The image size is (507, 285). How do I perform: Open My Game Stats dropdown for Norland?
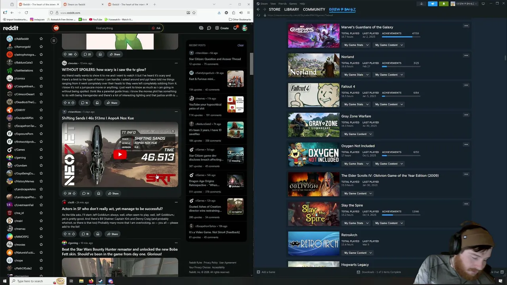click(356, 75)
